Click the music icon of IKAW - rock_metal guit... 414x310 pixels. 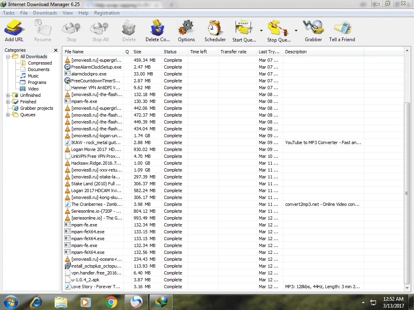point(68,142)
